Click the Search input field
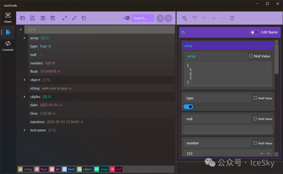This screenshot has height=174, width=283. pos(142,18)
